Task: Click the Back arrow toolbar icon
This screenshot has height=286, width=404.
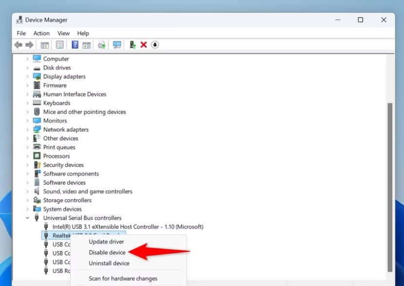Action: [19, 45]
